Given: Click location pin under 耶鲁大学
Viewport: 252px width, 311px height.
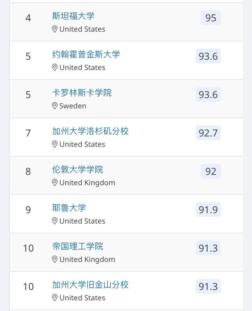Looking at the screenshot, I should pyautogui.click(x=55, y=221).
